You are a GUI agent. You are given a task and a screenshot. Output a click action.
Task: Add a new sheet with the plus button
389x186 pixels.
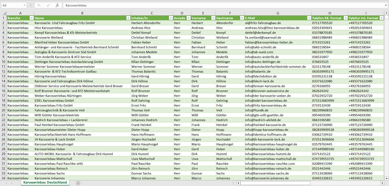coord(78,183)
